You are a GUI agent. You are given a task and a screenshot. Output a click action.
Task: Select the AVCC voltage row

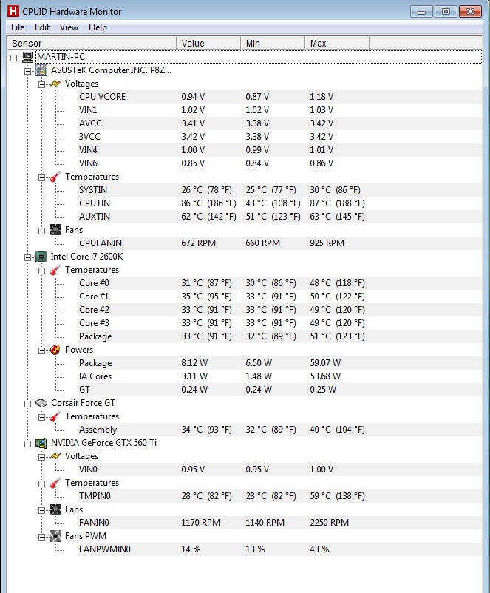279,123
